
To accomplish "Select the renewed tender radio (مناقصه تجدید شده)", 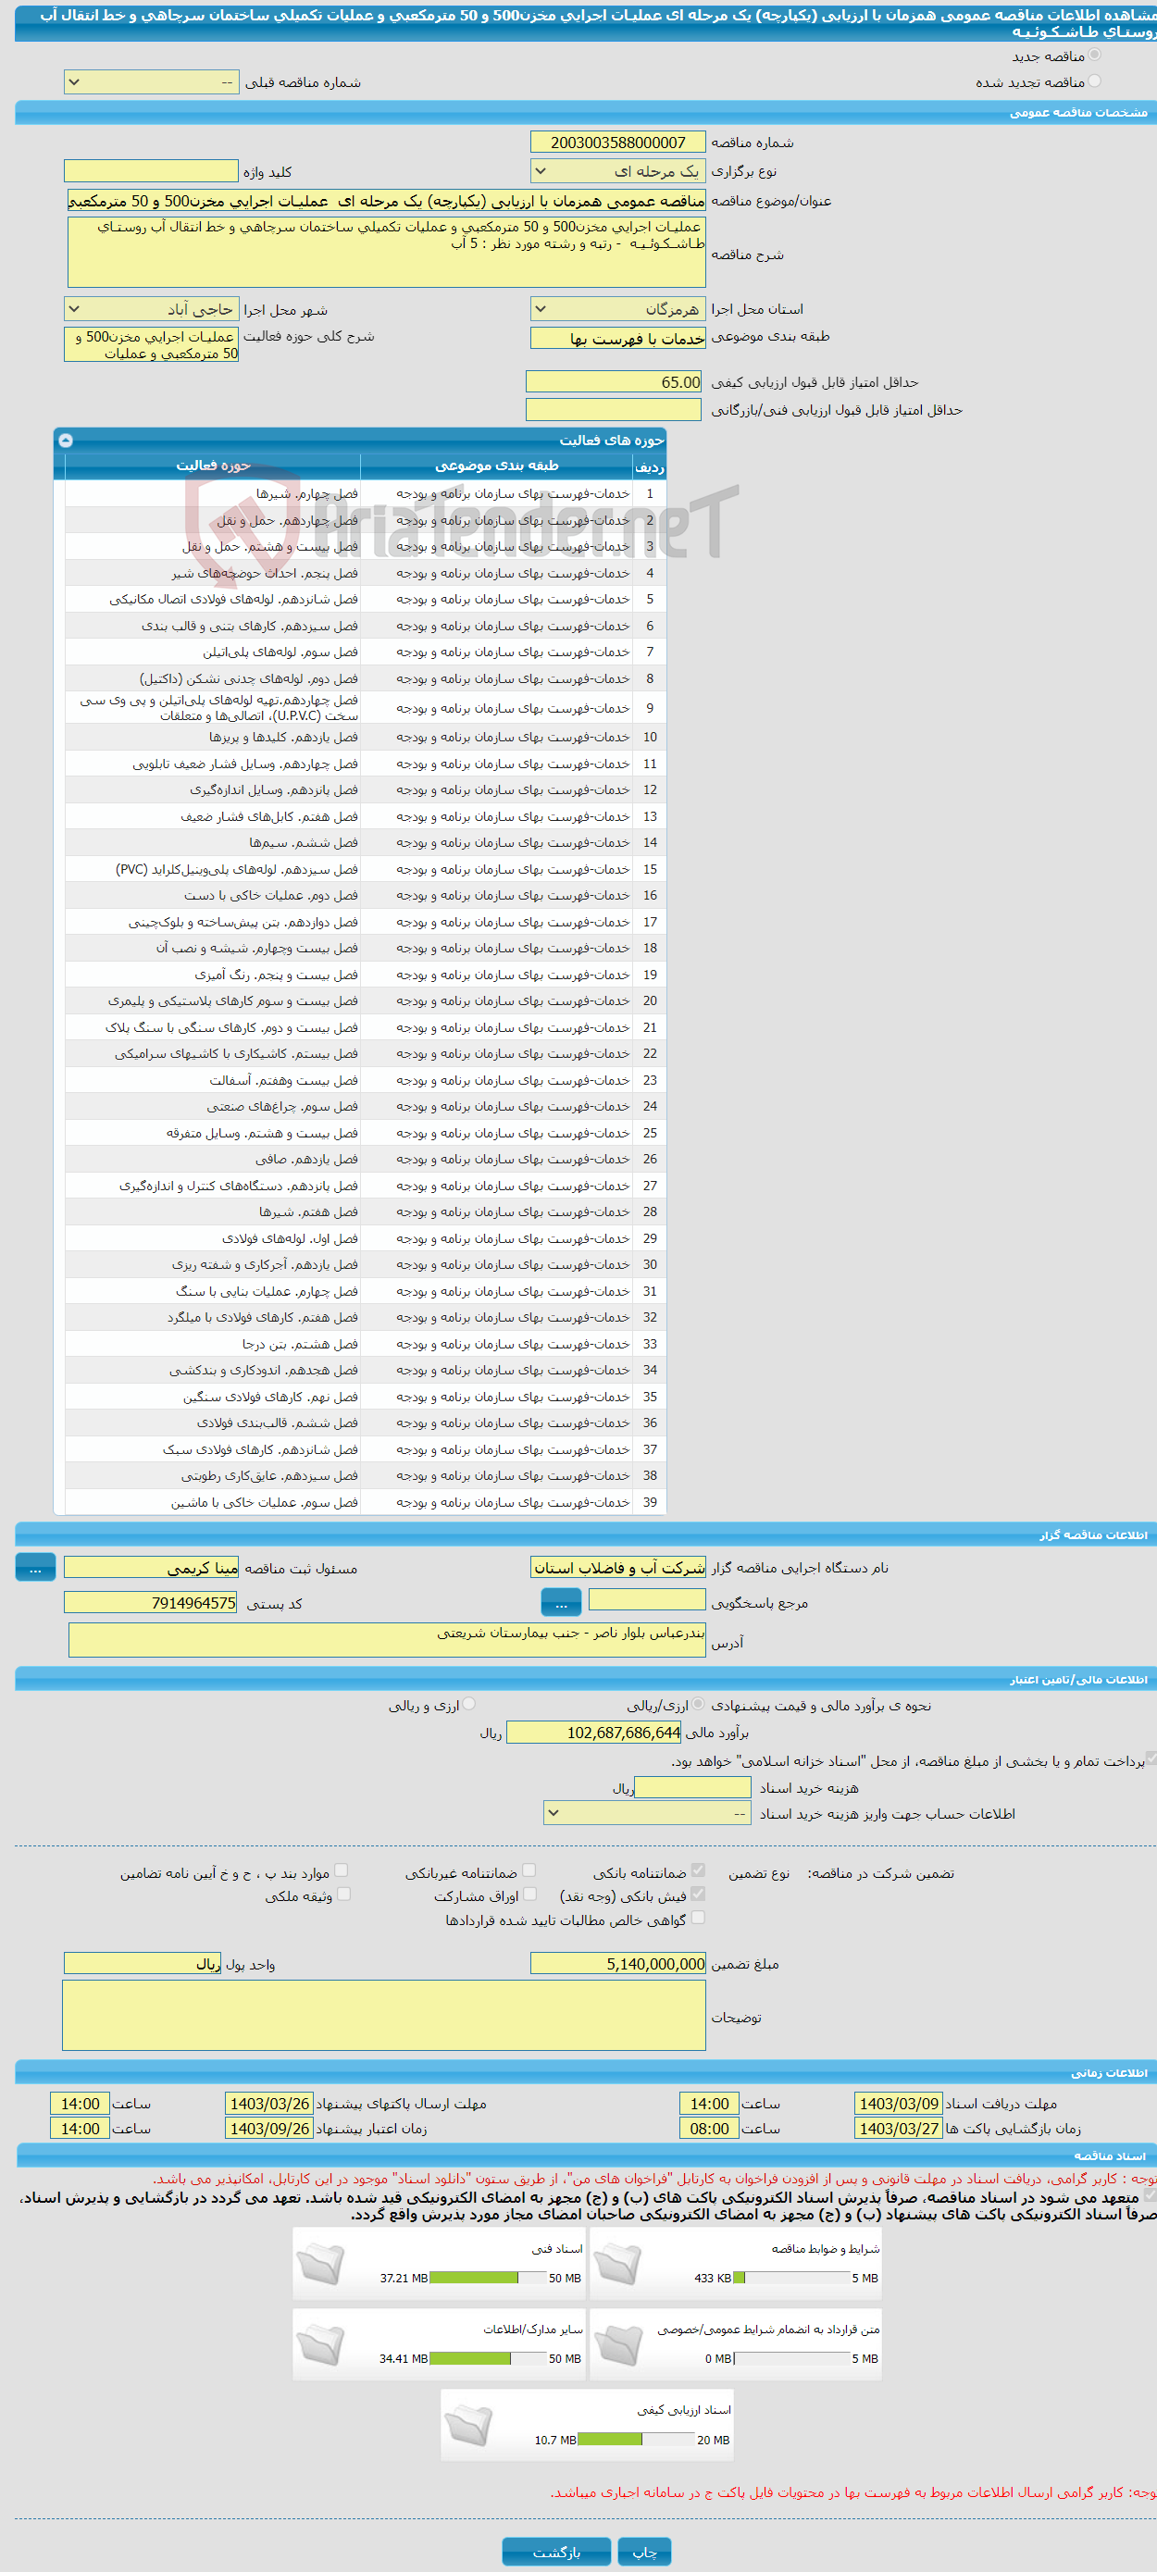I will tap(1094, 81).
